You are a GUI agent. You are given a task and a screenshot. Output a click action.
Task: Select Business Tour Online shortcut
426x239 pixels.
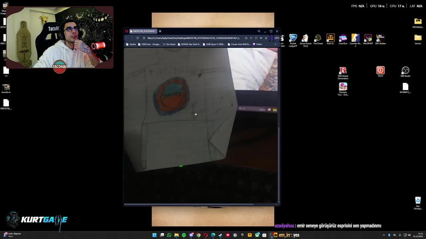pos(343,89)
